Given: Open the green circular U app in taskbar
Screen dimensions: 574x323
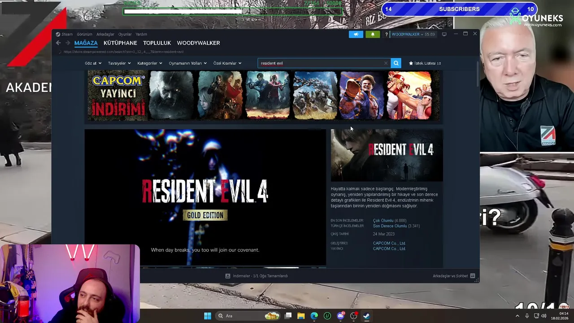Looking at the screenshot, I should coord(327,316).
